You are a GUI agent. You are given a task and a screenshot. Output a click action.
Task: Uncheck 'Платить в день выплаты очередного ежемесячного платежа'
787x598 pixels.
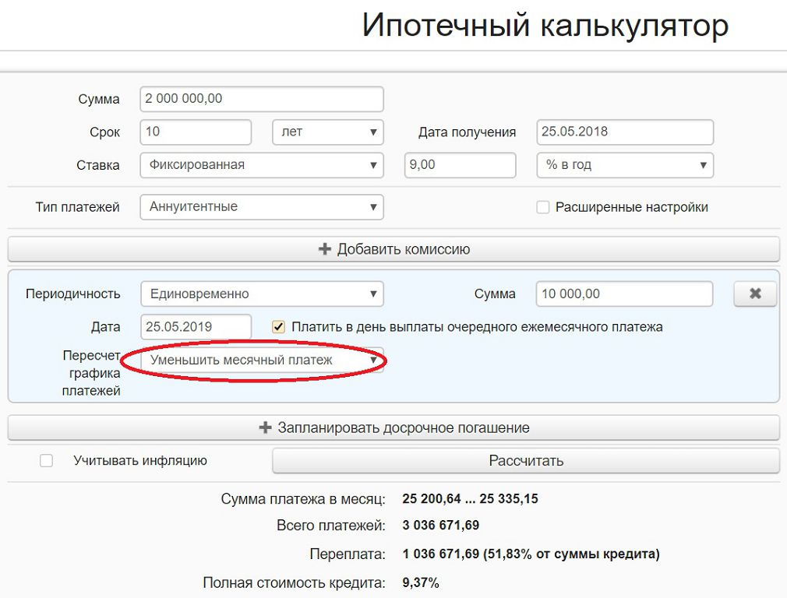click(x=278, y=327)
